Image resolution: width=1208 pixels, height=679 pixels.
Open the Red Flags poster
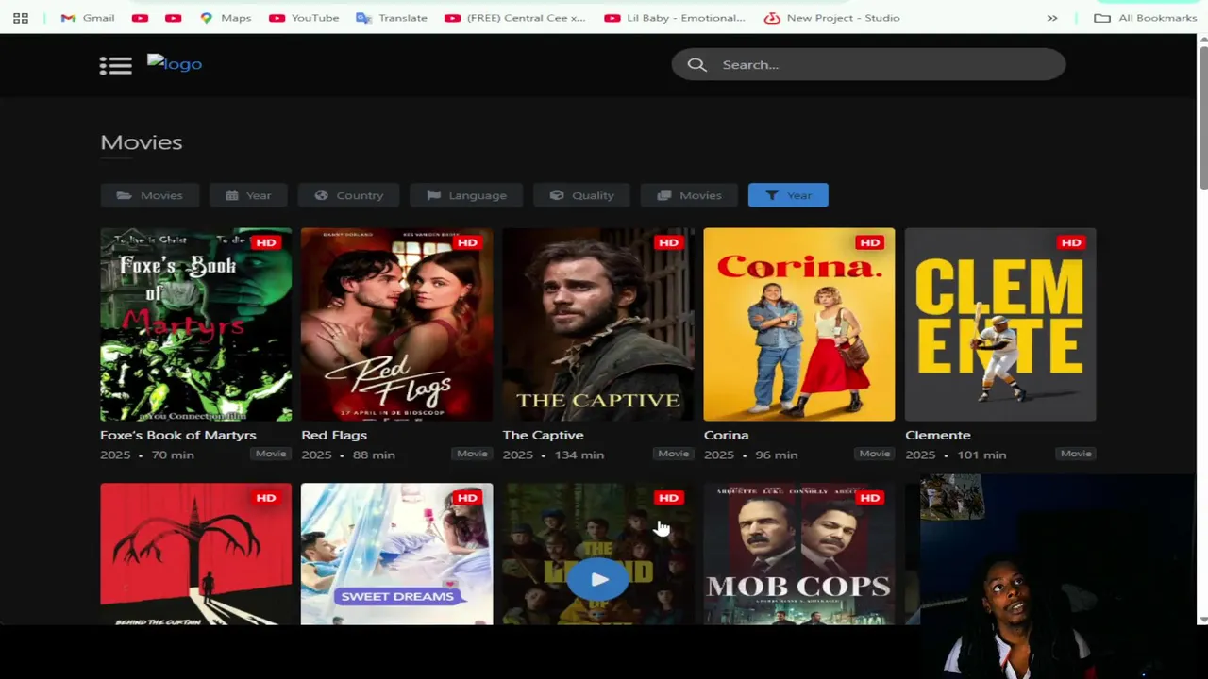[397, 324]
